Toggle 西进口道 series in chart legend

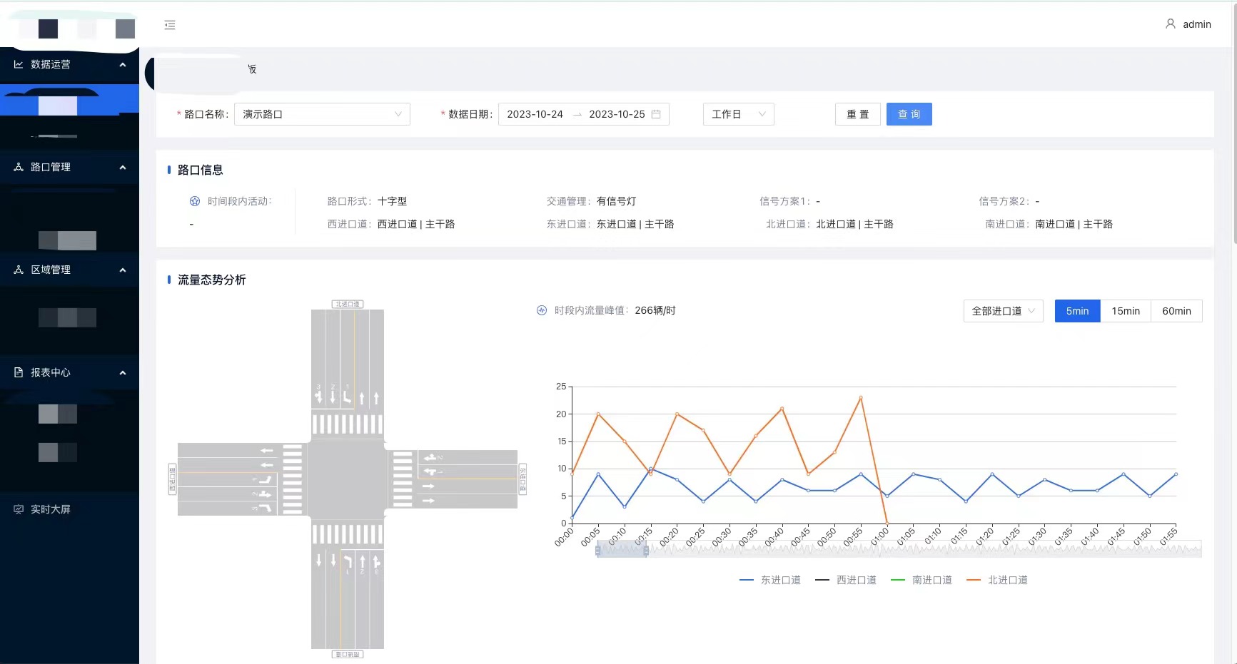846,580
